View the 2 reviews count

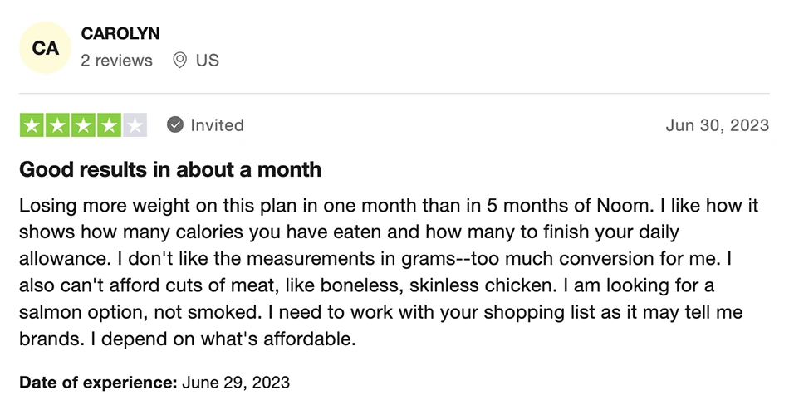116,61
